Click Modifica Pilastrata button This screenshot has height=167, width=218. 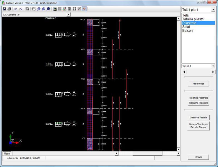[x=199, y=98]
